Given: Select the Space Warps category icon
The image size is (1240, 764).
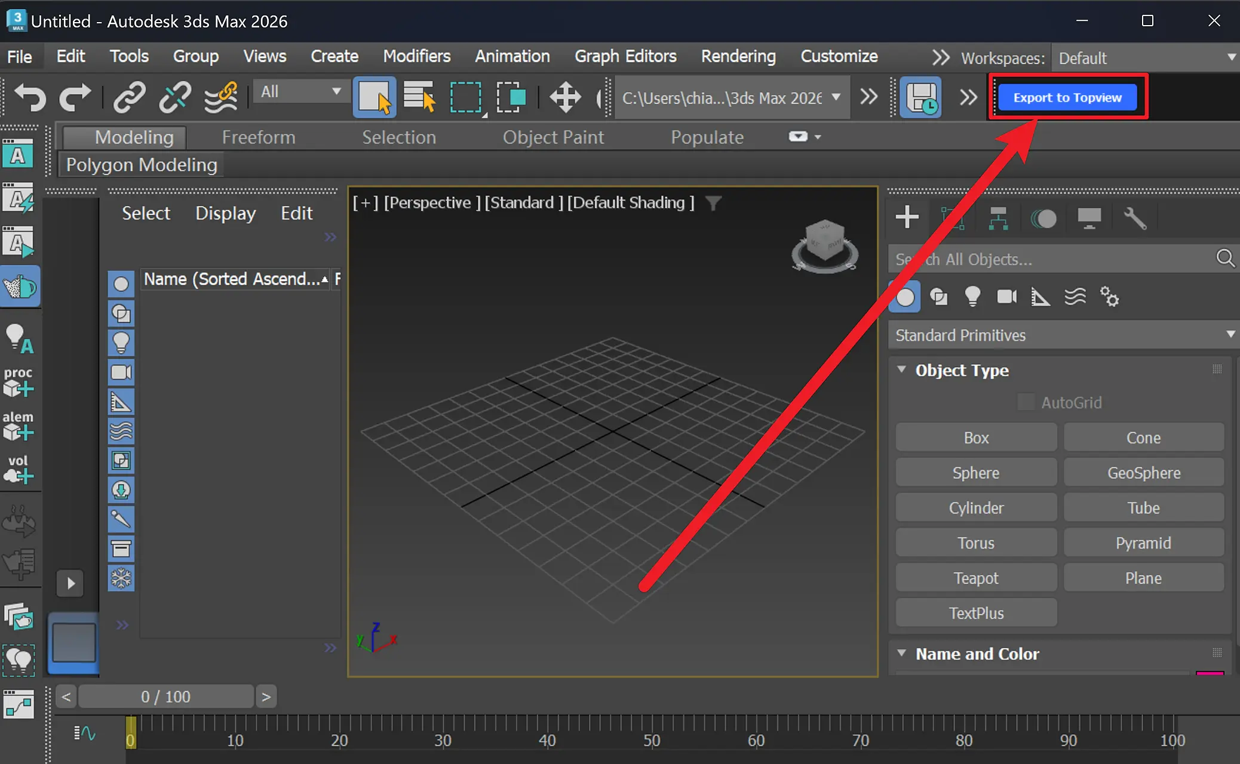Looking at the screenshot, I should 1075,297.
